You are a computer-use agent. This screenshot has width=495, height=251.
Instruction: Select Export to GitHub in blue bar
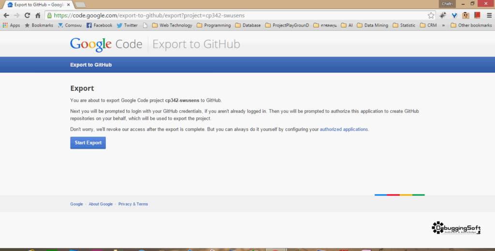[x=91, y=65]
